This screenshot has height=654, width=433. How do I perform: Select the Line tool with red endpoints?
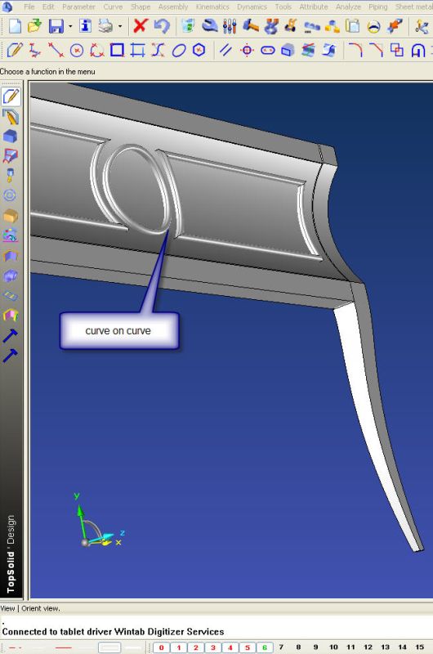(56, 51)
